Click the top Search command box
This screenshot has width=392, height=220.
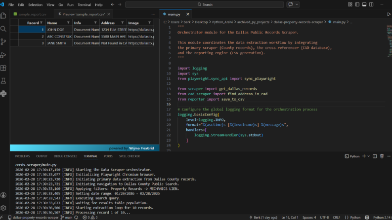point(205,4)
